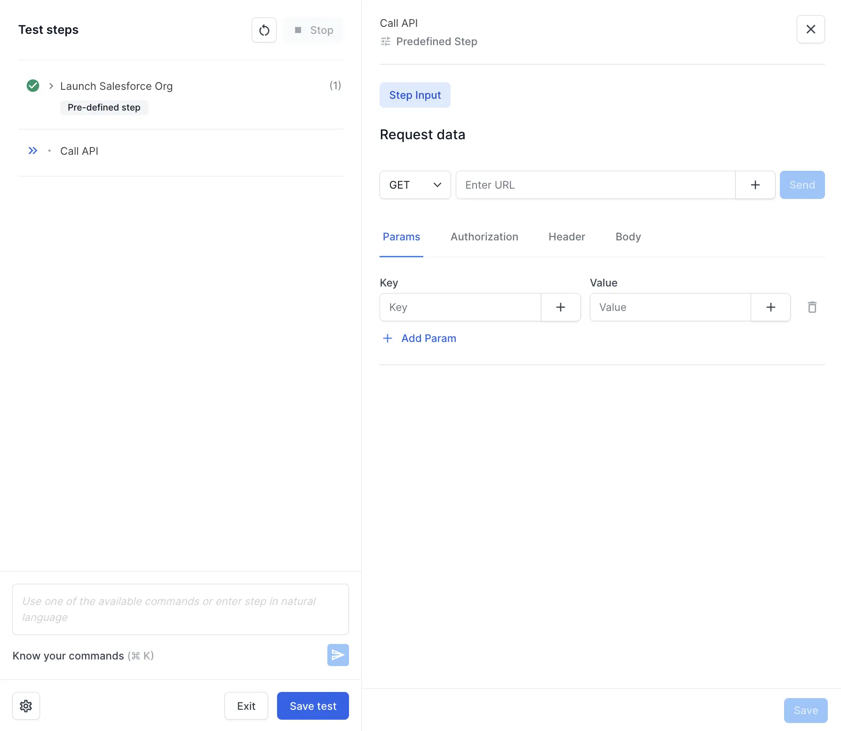Open the GET request method dropdown
The width and height of the screenshot is (841, 731).
point(414,184)
